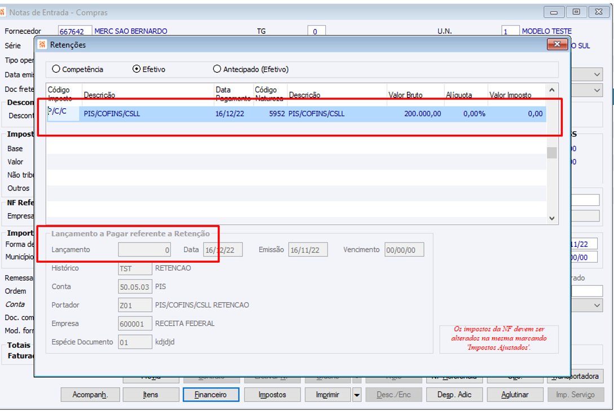Click the Retenções dialog title icon
The height and width of the screenshot is (411, 614).
click(42, 45)
